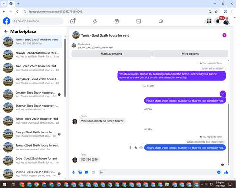236x188 pixels.
Task: Open the Mikayla conversation
Action: pos(32,55)
